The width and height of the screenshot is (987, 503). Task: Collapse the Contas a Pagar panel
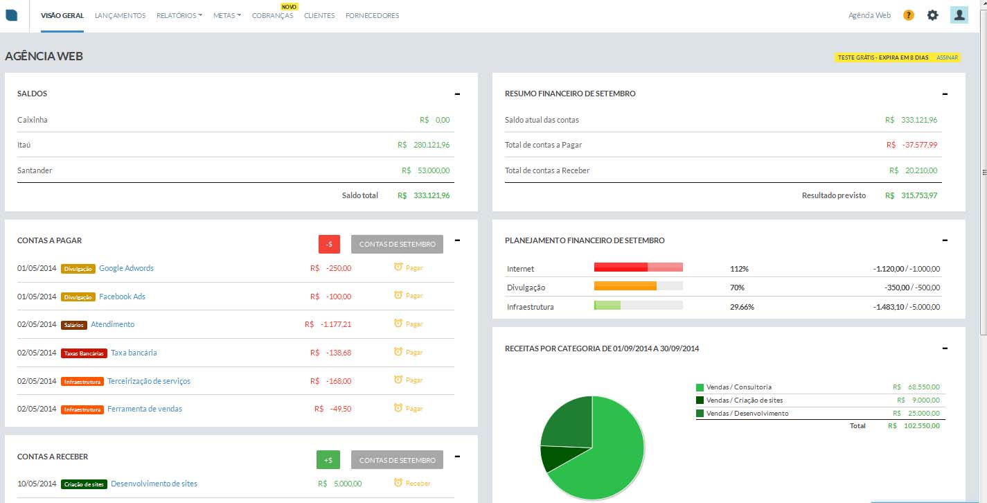pyautogui.click(x=457, y=240)
